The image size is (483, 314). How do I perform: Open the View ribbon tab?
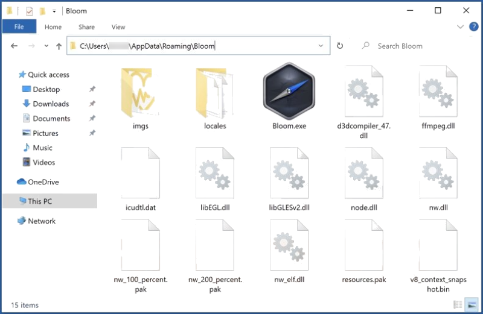[x=118, y=27]
